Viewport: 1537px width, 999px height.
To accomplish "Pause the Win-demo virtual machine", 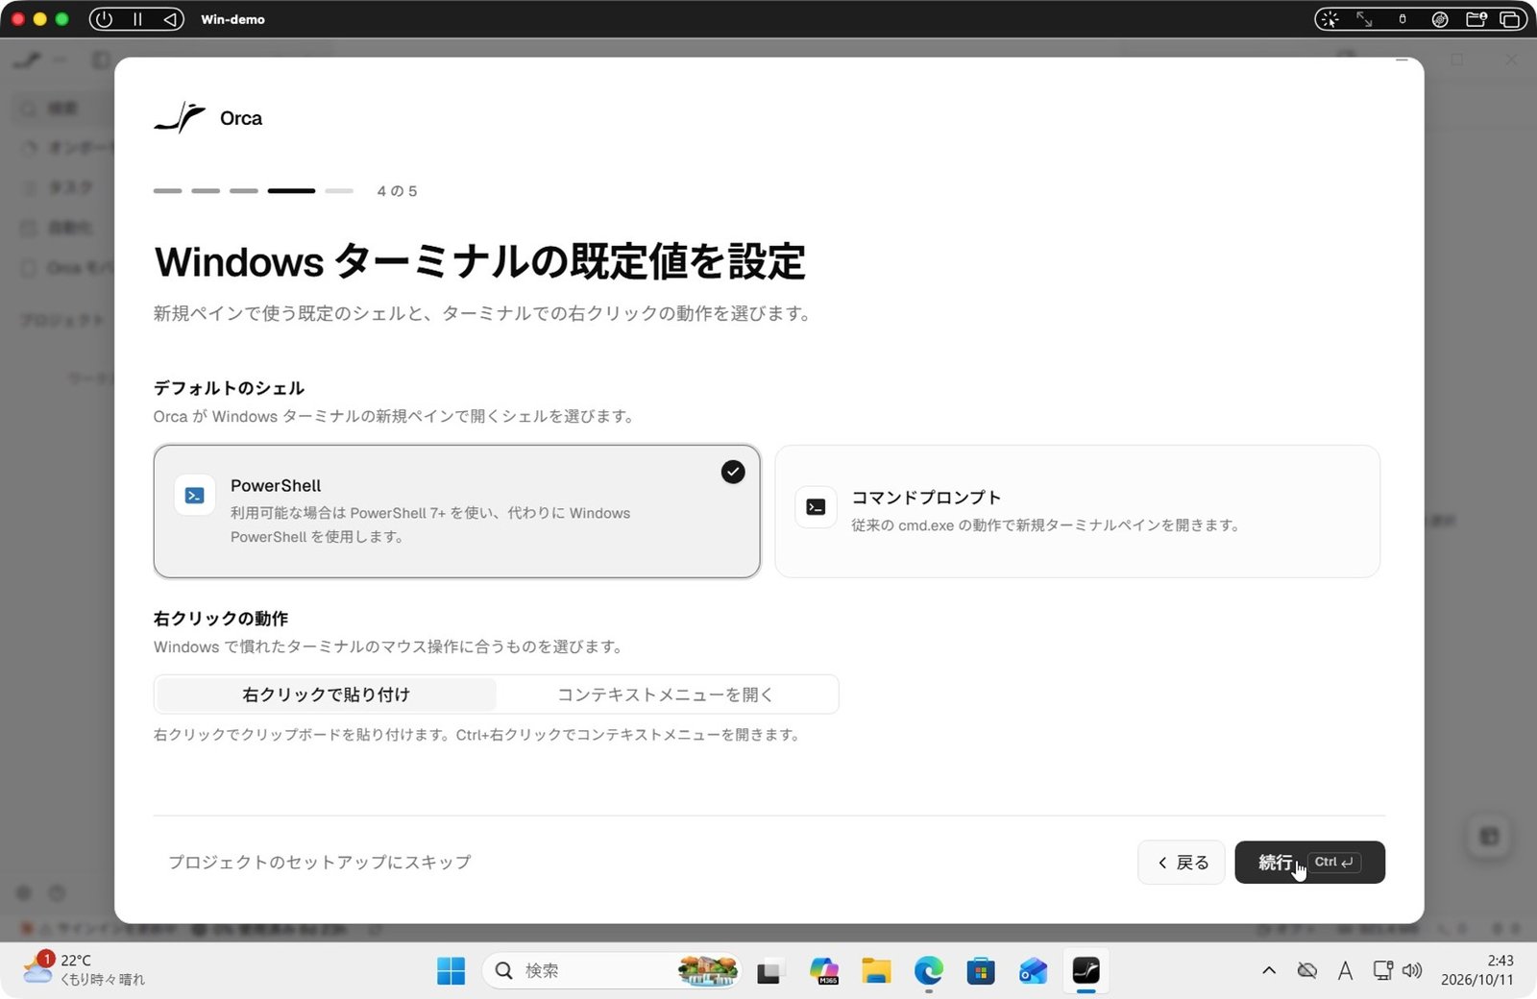I will [x=137, y=19].
